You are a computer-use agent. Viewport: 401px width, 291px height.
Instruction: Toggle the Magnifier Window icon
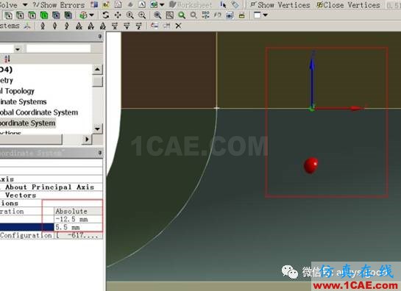pos(169,15)
